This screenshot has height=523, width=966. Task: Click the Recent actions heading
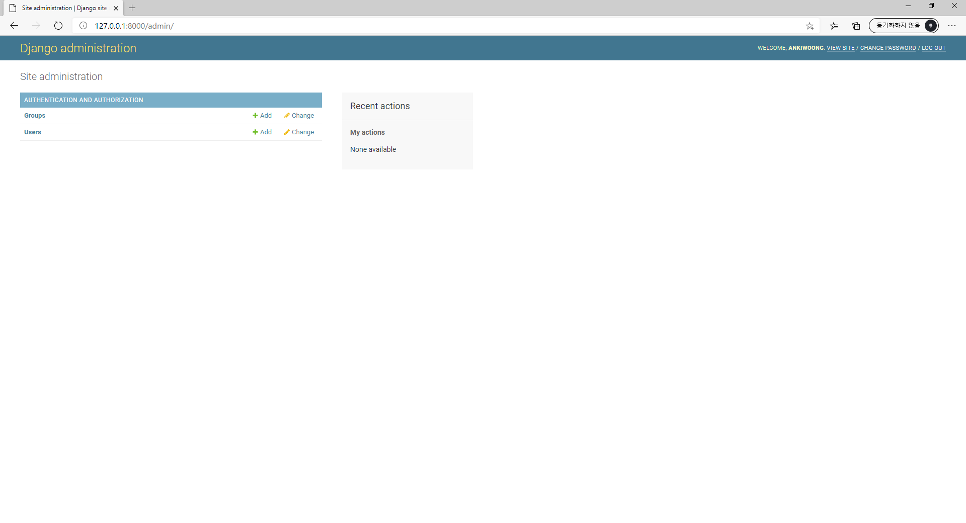click(x=380, y=106)
